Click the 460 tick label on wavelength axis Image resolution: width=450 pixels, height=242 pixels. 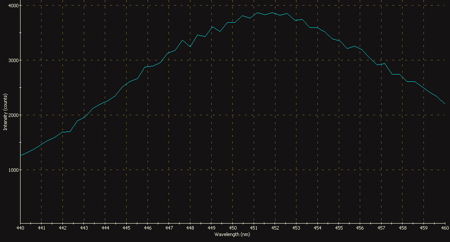pyautogui.click(x=444, y=228)
